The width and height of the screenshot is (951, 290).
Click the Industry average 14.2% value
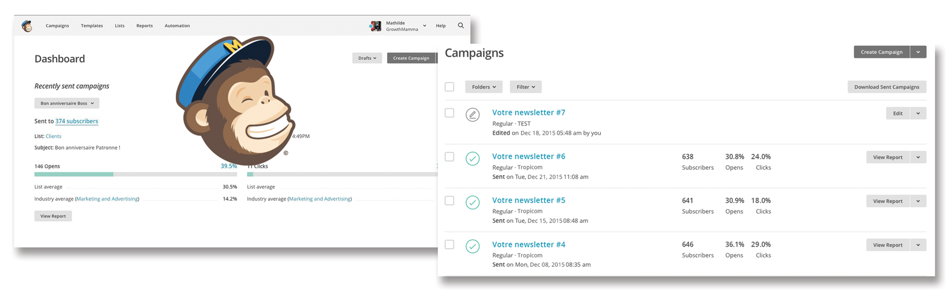click(230, 199)
